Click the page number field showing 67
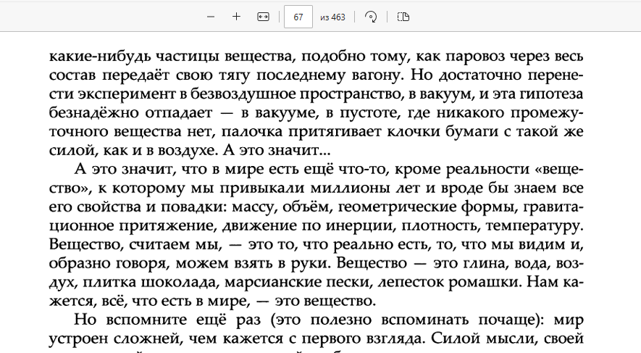The height and width of the screenshot is (353, 641). coord(298,17)
